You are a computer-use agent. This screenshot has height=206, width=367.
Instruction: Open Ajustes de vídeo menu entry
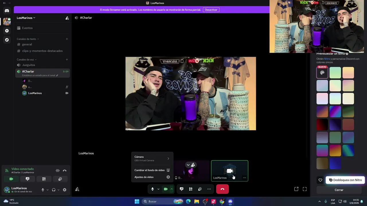[152, 177]
